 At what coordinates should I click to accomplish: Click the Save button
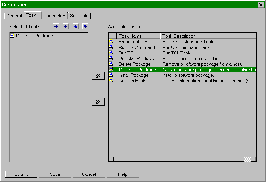click(55, 174)
